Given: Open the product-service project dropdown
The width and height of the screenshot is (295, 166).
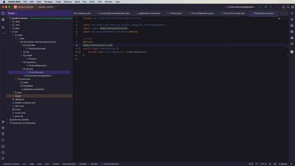Looking at the screenshot, I should click(24, 7).
